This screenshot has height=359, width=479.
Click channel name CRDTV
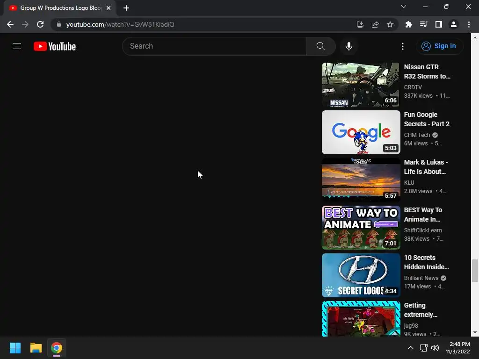pyautogui.click(x=413, y=87)
